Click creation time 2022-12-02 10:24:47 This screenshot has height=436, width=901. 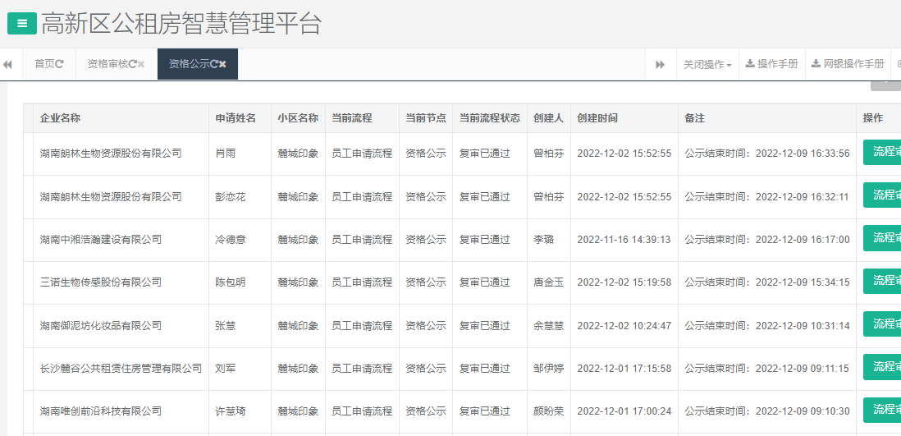(x=624, y=325)
